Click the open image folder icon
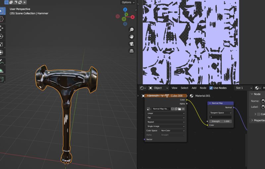 tap(180, 109)
